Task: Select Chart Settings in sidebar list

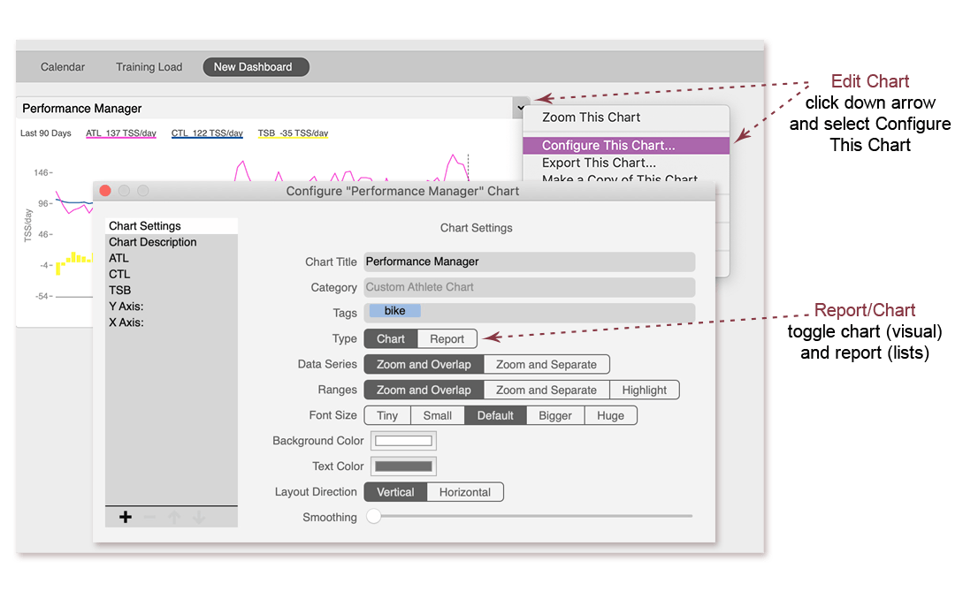Action: pos(172,226)
